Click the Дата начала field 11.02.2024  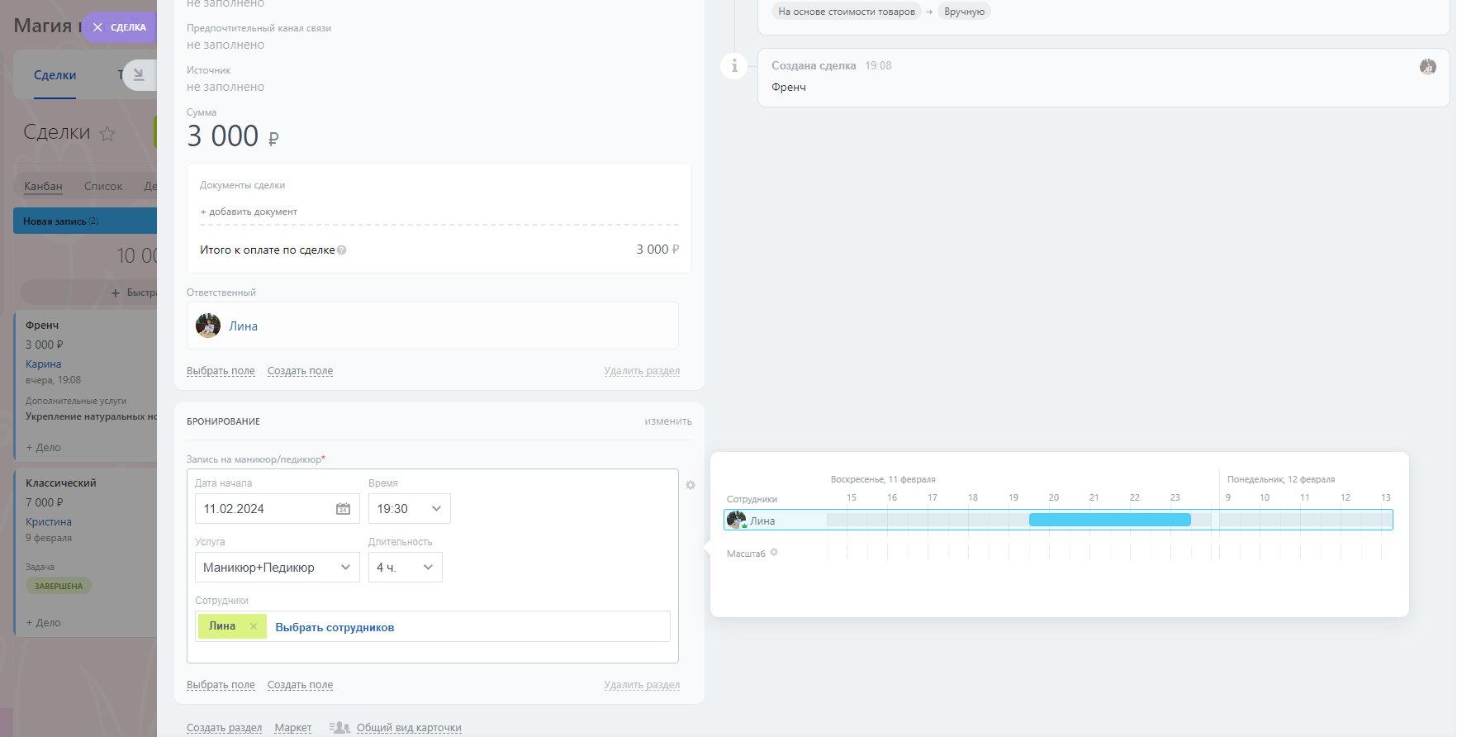[277, 509]
